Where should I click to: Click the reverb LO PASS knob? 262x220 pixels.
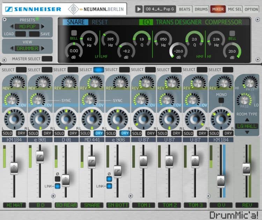pos(244,100)
